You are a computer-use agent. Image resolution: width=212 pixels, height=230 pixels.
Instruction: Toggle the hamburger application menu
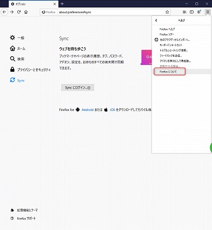tap(207, 12)
